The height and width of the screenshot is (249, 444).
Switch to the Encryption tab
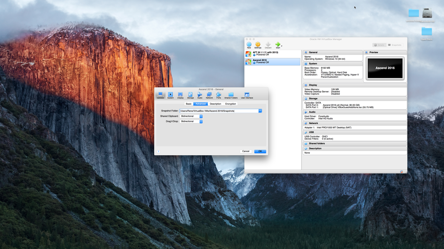click(x=231, y=104)
